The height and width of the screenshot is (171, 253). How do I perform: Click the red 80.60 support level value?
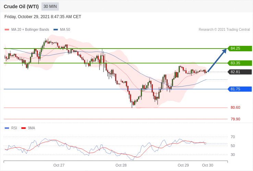(x=235, y=107)
